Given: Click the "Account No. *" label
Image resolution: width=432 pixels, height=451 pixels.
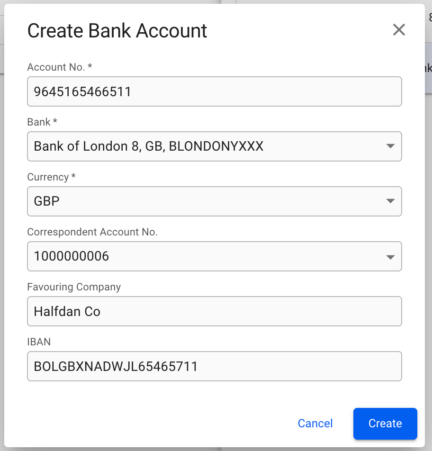Looking at the screenshot, I should coord(59,67).
